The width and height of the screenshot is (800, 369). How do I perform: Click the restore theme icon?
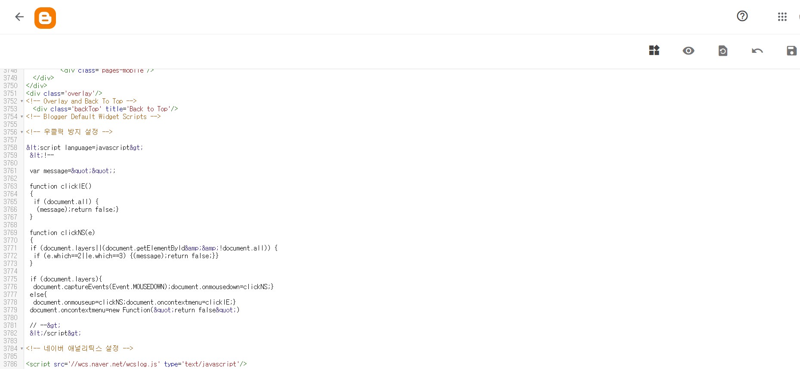[x=723, y=51]
